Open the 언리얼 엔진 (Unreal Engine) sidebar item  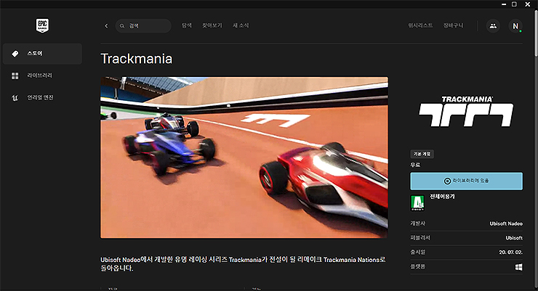click(43, 97)
